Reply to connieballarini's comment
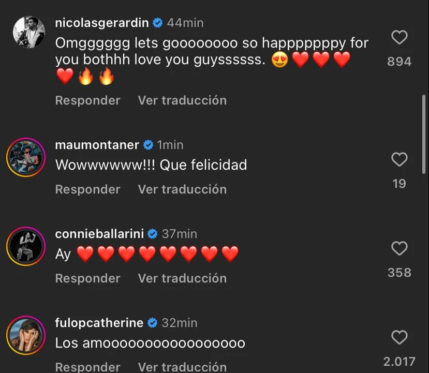Viewport: 429px width, 373px height. click(x=87, y=278)
